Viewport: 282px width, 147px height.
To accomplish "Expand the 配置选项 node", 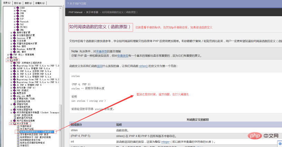I will pyautogui.click(x=11, y=93).
